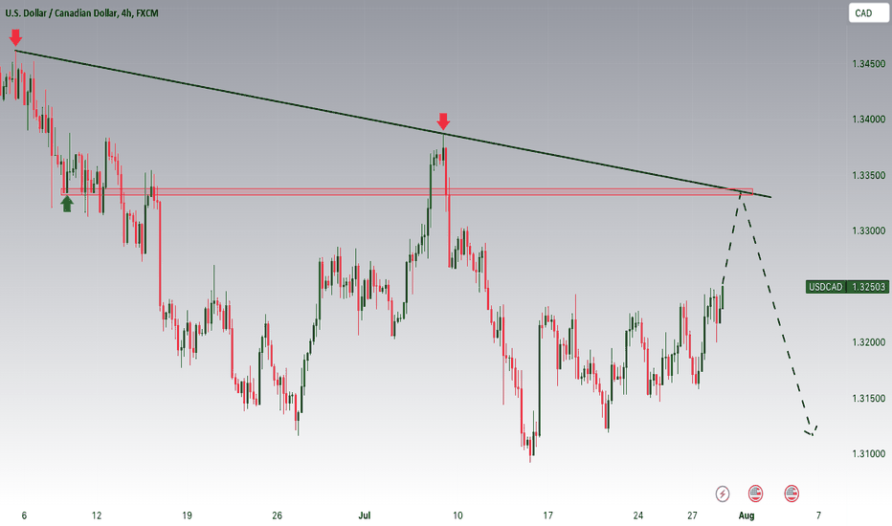Image resolution: width=892 pixels, height=526 pixels.
Task: Click the 17 date label on time axis
Action: pos(547,515)
